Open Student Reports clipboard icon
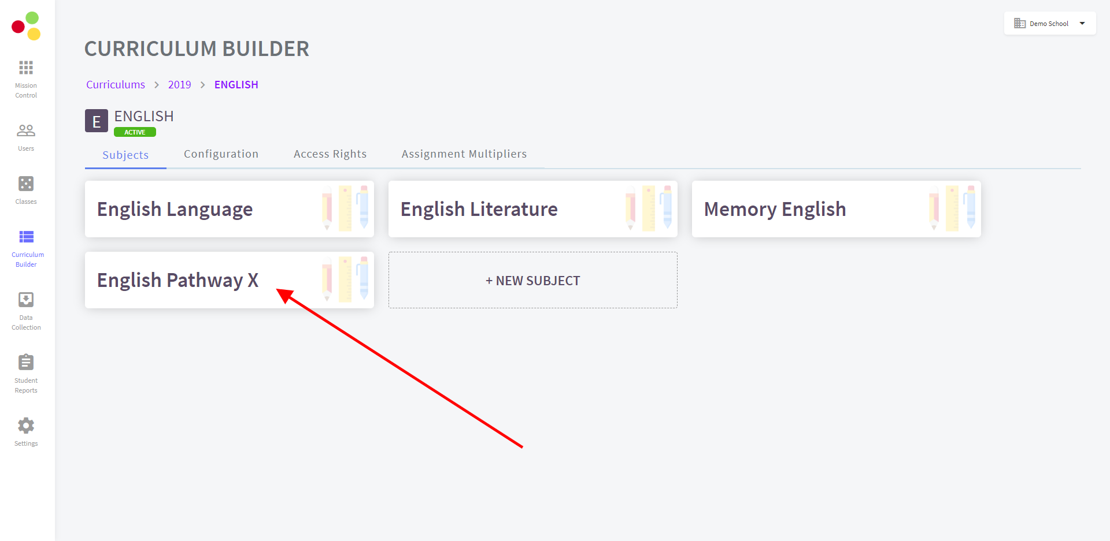The image size is (1110, 541). 26,363
